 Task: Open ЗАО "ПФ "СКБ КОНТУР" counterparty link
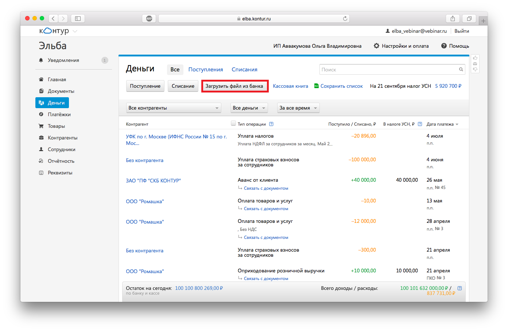pos(153,181)
